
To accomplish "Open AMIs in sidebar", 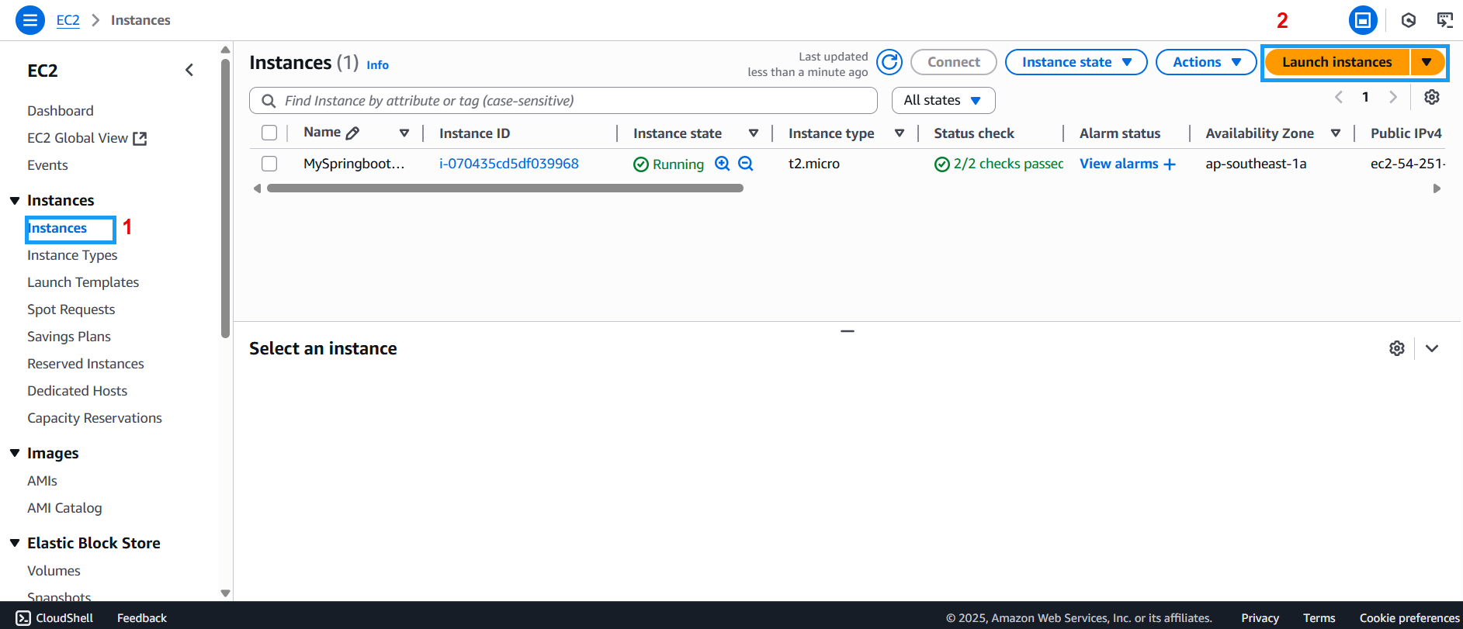I will (x=42, y=481).
